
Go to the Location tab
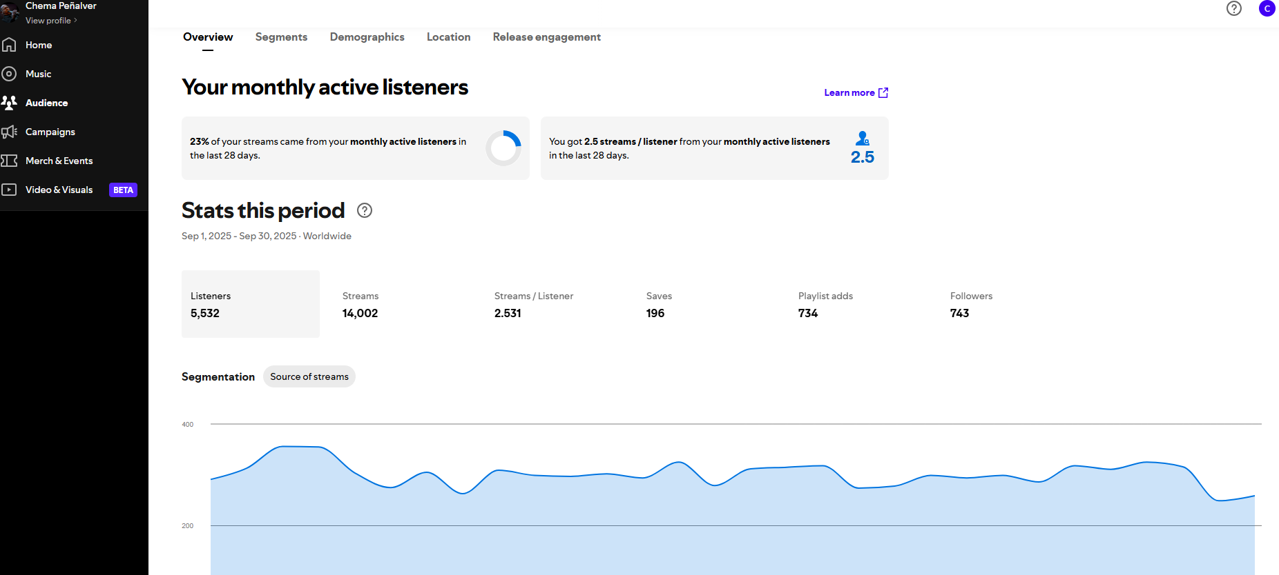click(x=448, y=37)
